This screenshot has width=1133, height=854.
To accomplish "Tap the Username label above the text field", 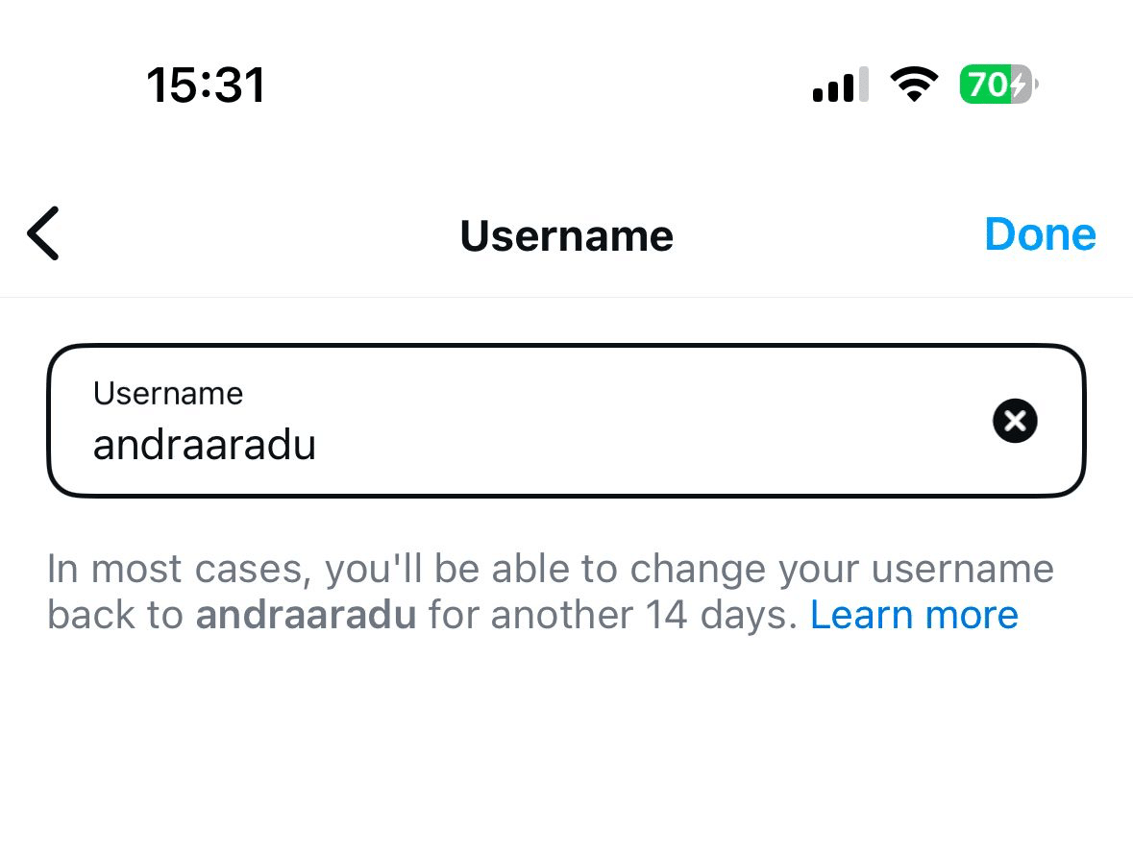I will [167, 393].
